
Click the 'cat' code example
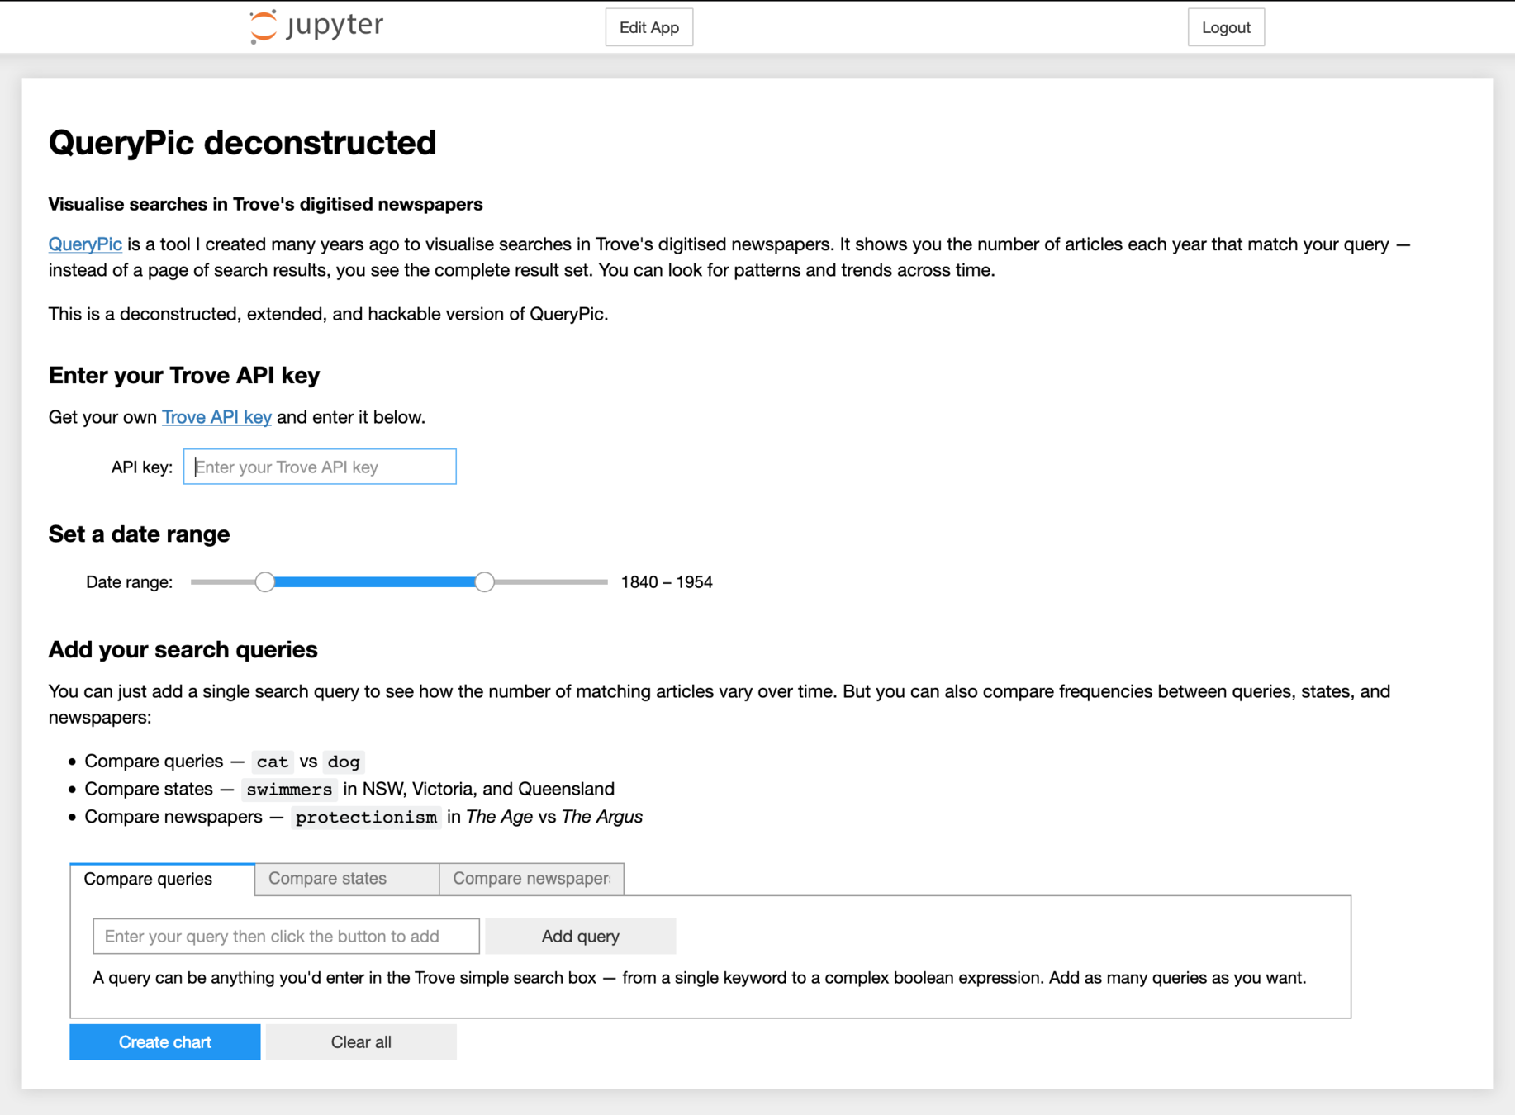point(273,762)
